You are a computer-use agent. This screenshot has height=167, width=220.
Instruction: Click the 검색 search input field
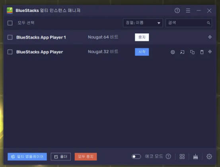click(x=189, y=23)
